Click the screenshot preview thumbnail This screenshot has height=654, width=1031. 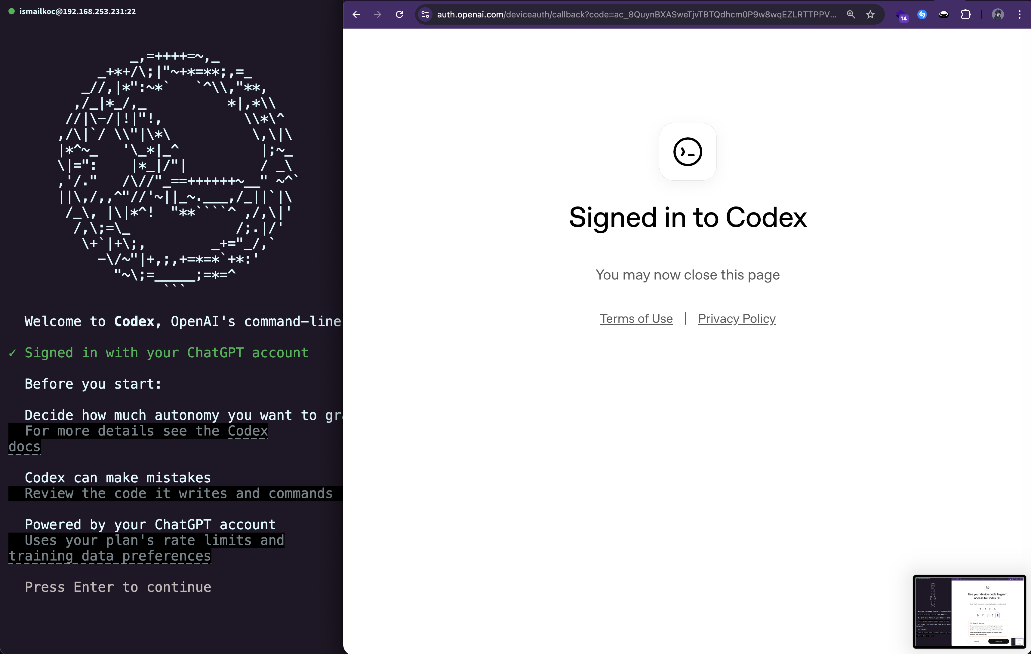click(969, 612)
